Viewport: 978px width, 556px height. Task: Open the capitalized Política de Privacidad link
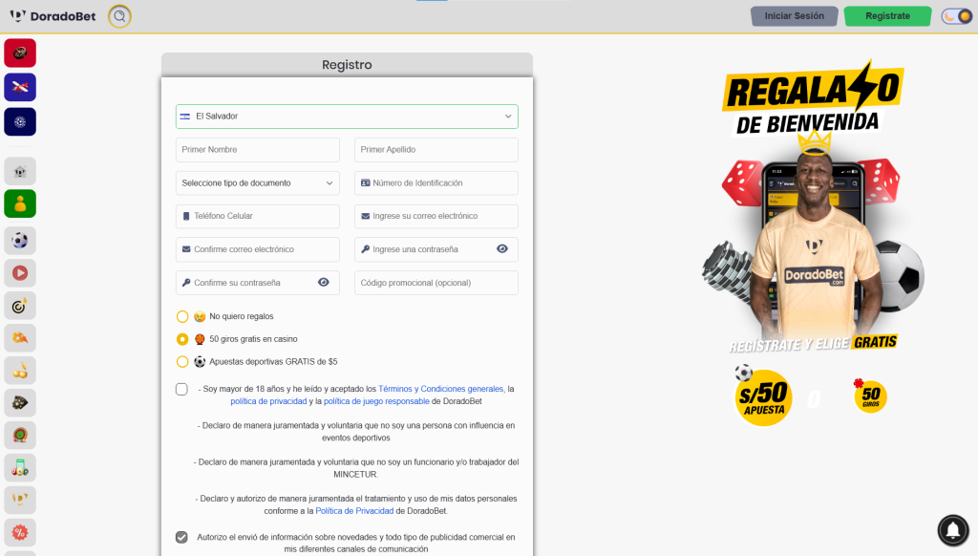click(354, 511)
